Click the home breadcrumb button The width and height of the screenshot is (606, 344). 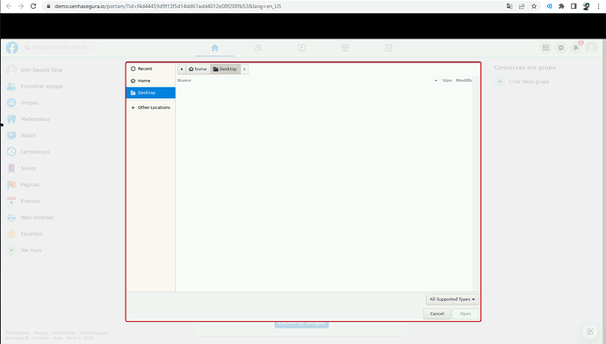tap(198, 69)
